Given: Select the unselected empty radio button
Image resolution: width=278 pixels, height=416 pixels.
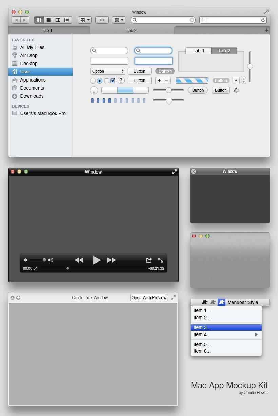Looking at the screenshot, I should pyautogui.click(x=93, y=81).
